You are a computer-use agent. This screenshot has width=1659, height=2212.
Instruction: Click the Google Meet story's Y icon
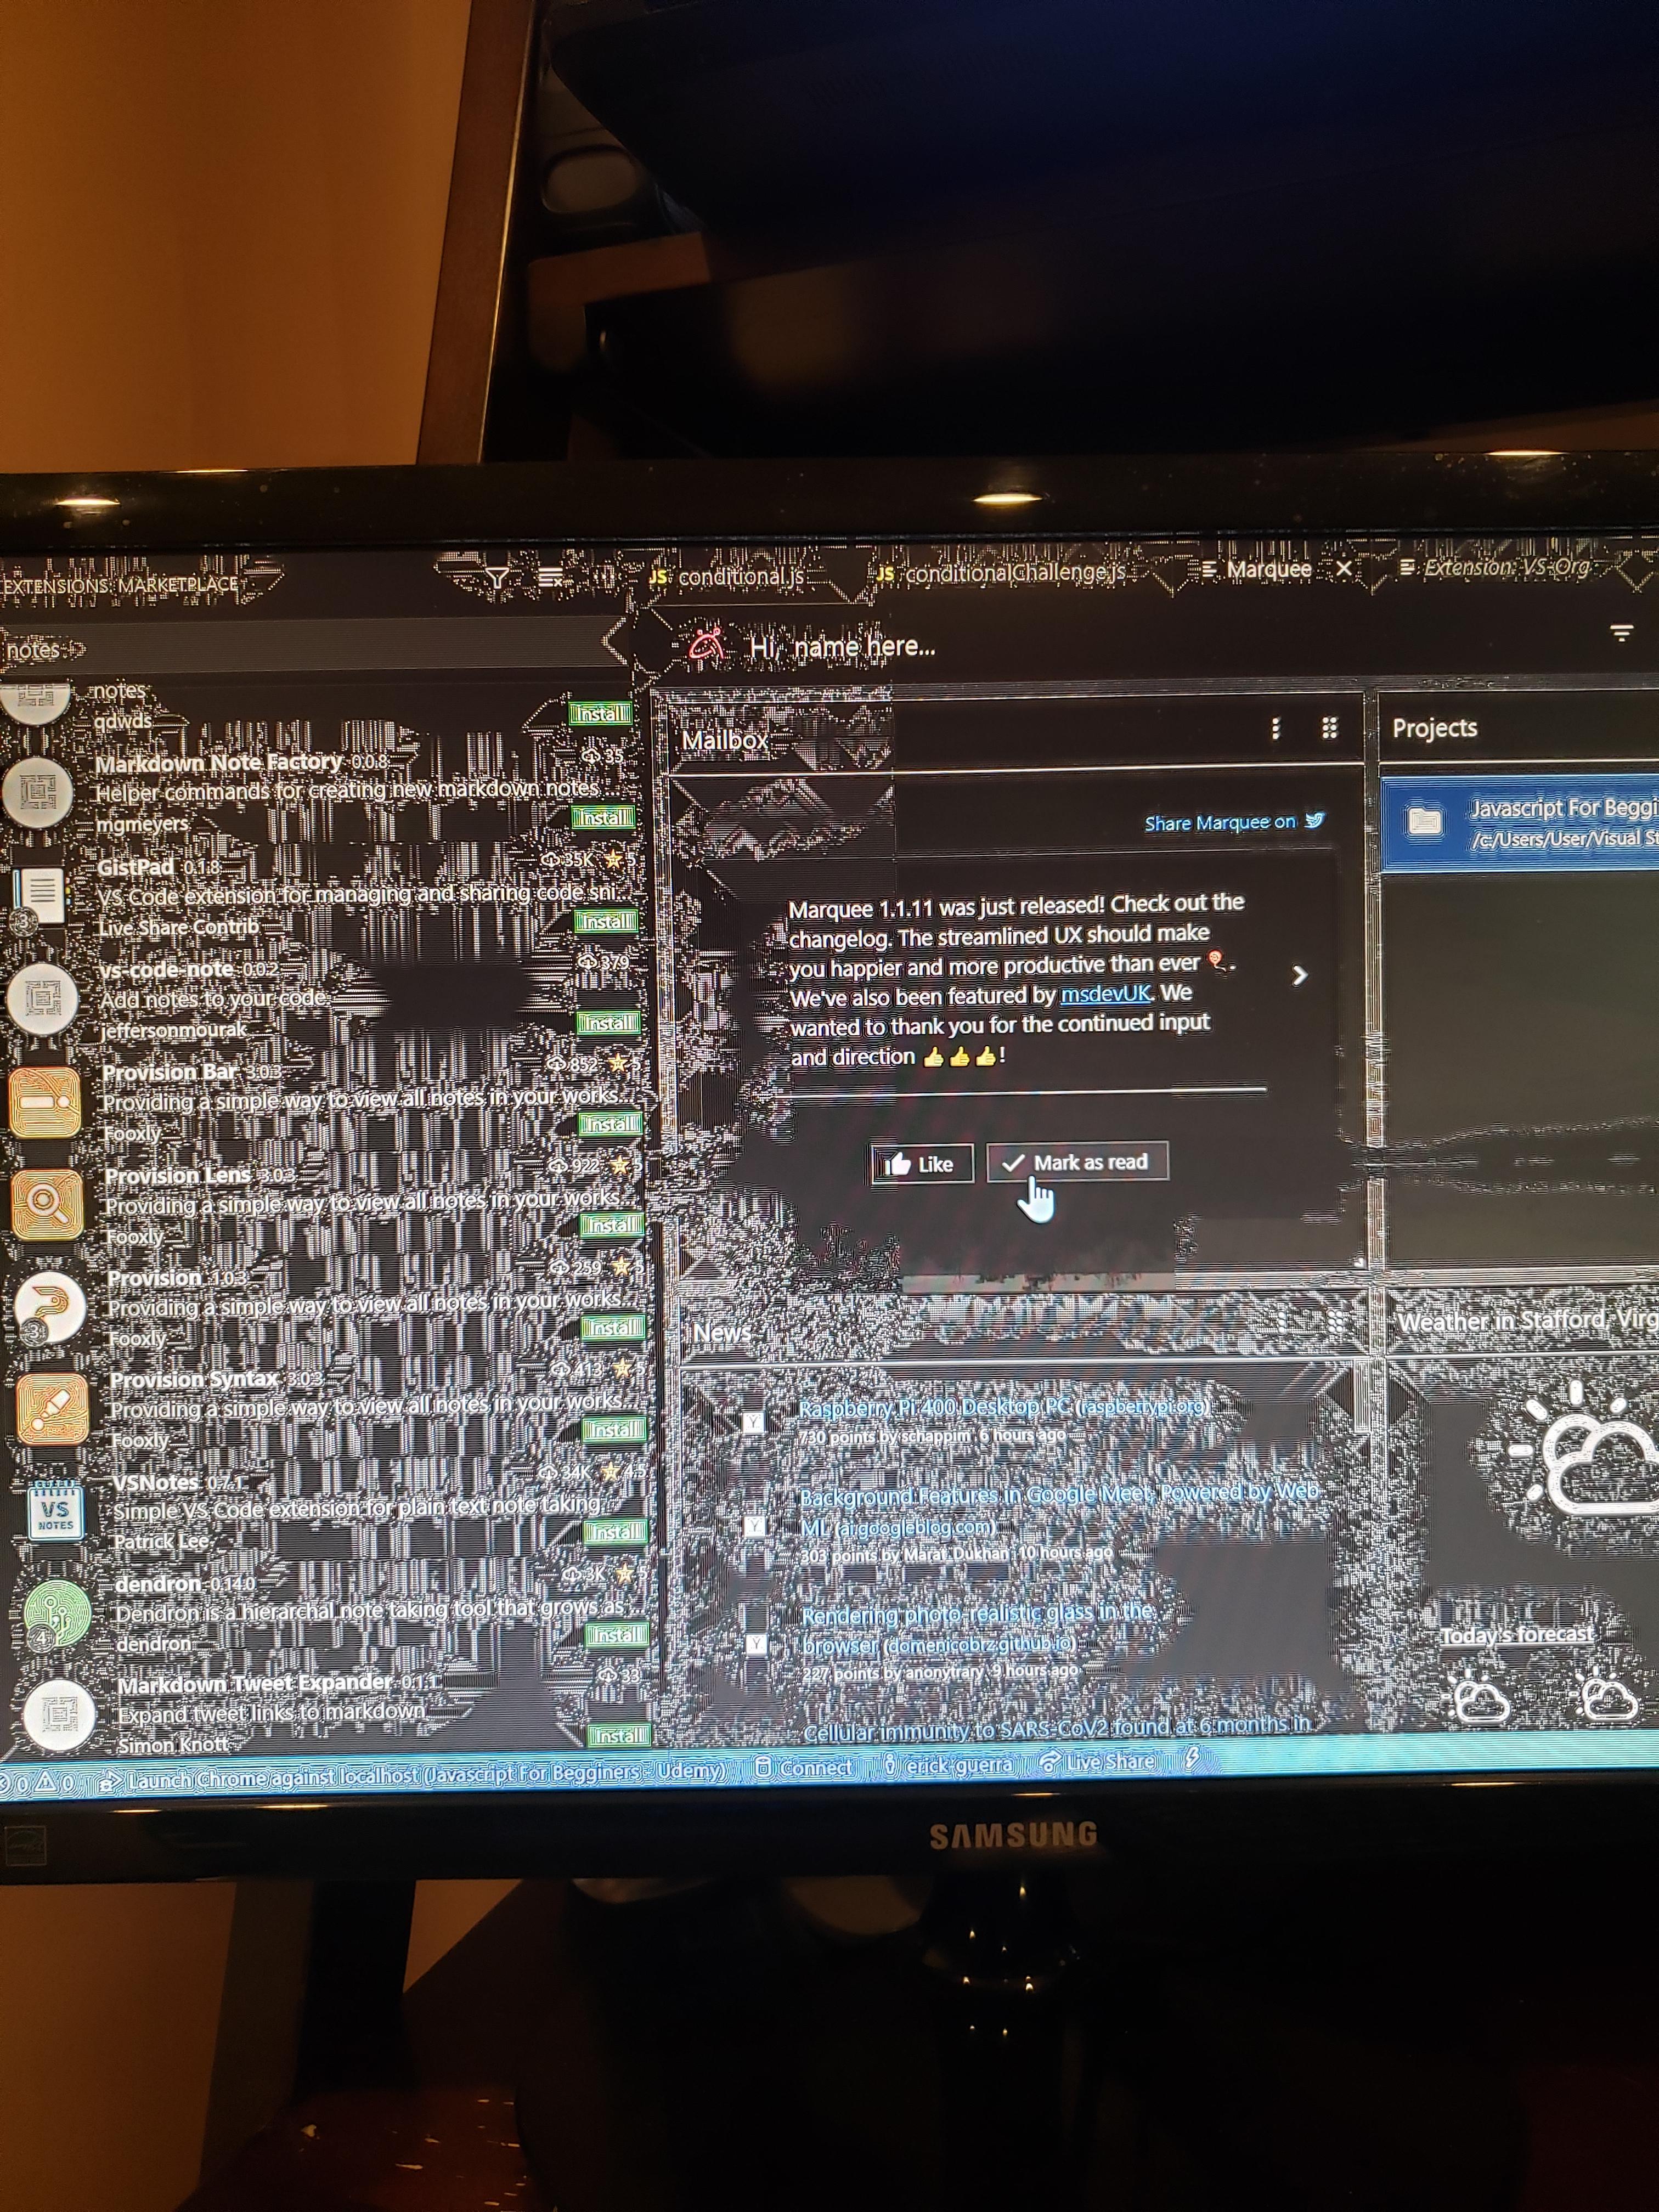tap(755, 1526)
